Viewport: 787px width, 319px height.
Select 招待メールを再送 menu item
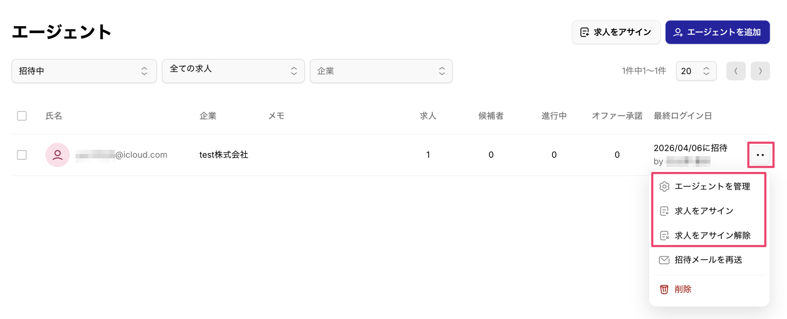708,260
